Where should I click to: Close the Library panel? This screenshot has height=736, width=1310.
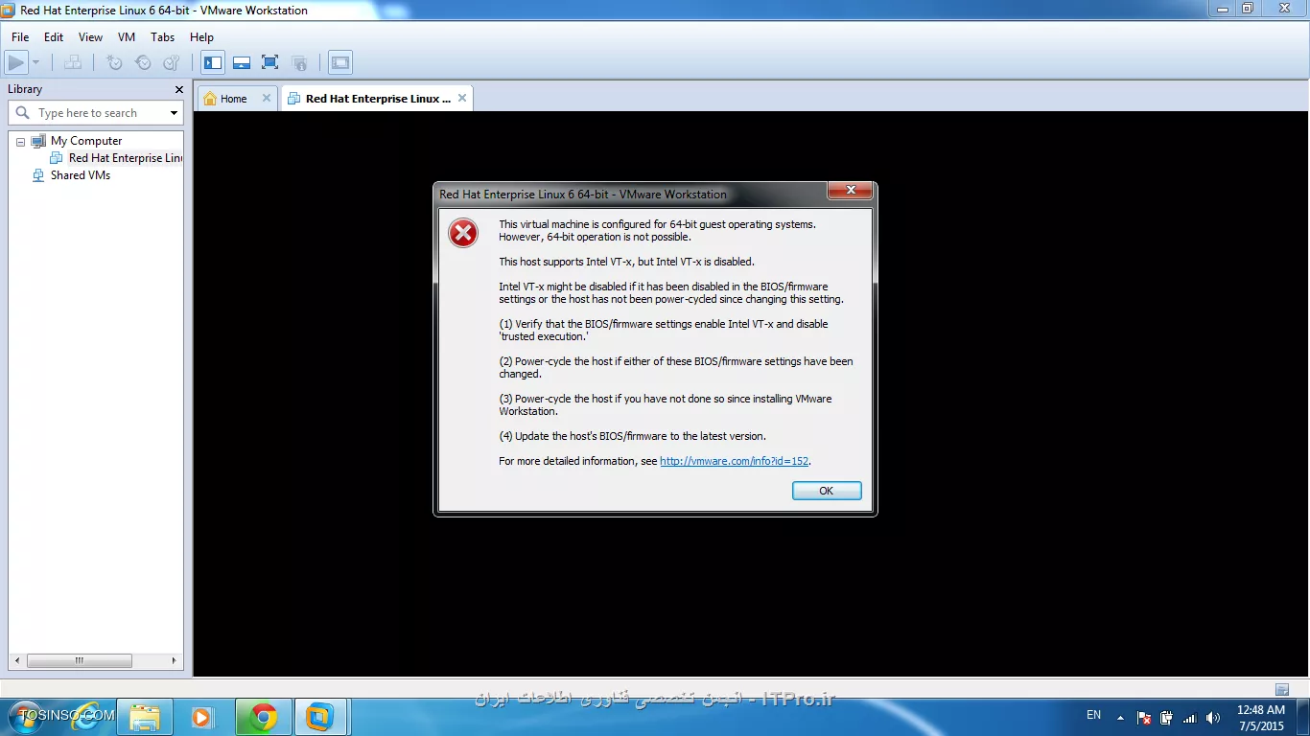pyautogui.click(x=179, y=89)
